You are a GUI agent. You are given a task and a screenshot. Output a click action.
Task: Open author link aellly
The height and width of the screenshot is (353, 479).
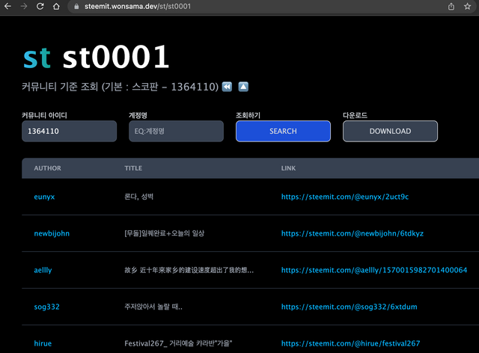click(43, 270)
